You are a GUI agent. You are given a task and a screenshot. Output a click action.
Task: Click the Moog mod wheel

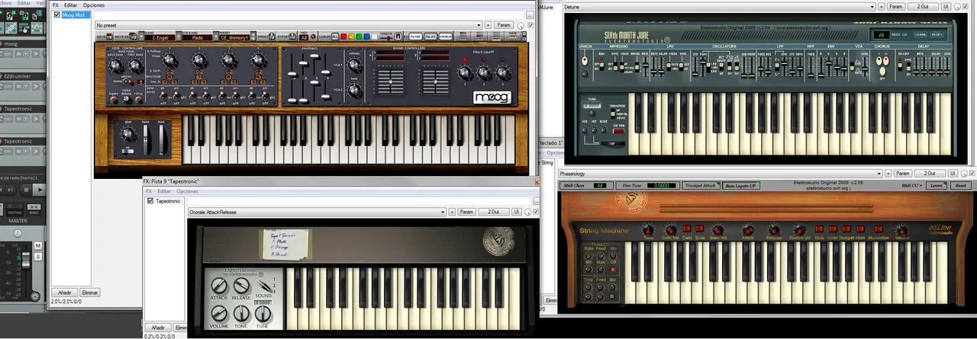point(162,141)
